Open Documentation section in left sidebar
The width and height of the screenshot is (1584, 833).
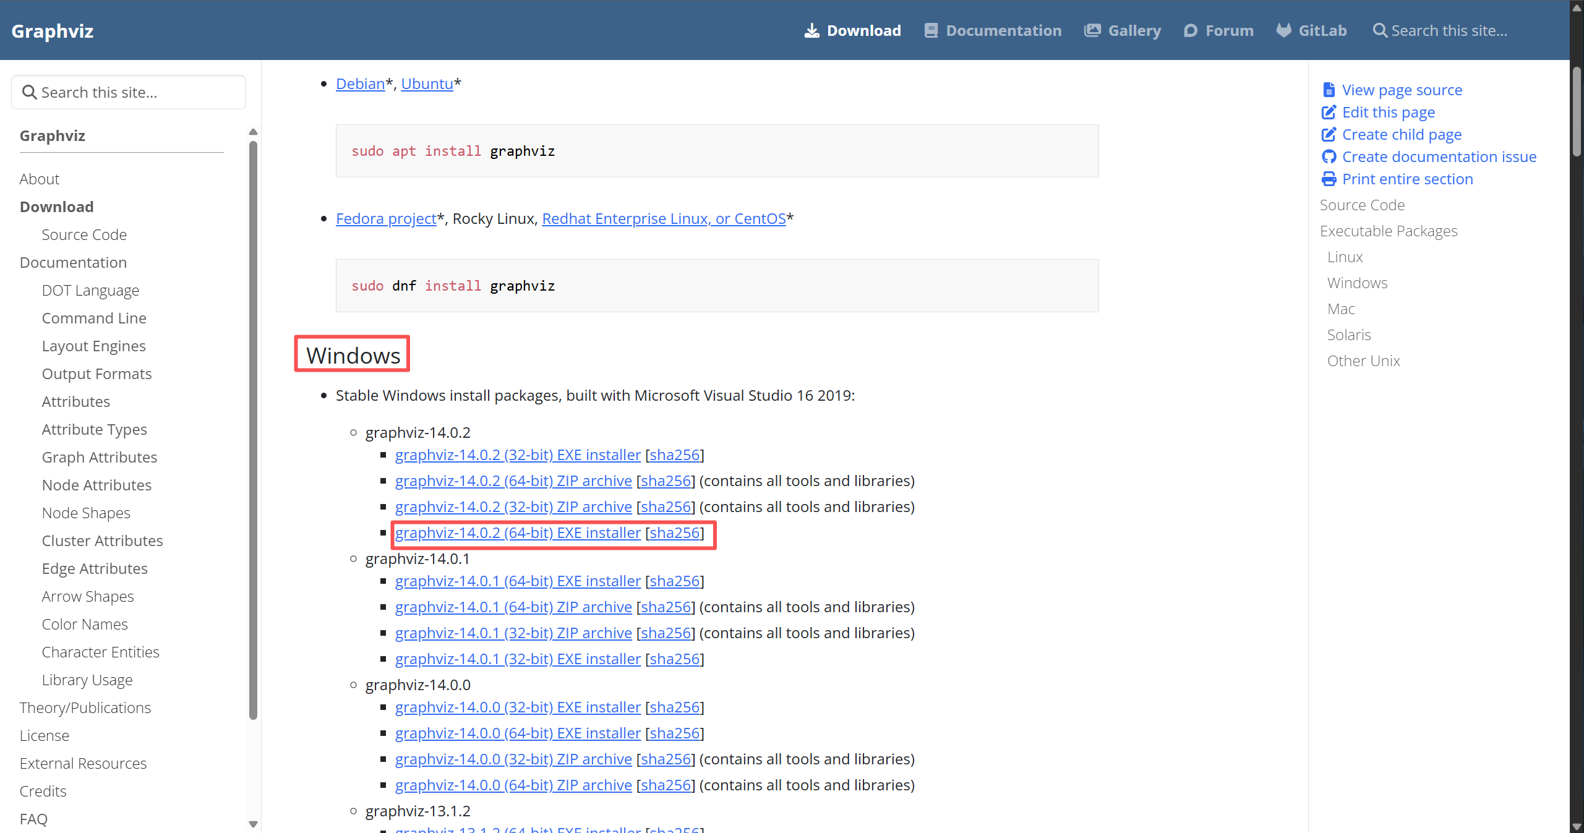point(73,263)
